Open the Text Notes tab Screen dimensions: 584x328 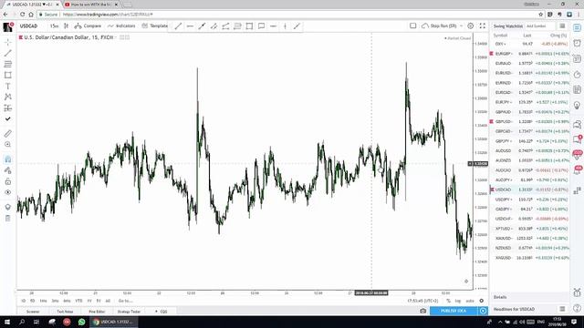65,312
